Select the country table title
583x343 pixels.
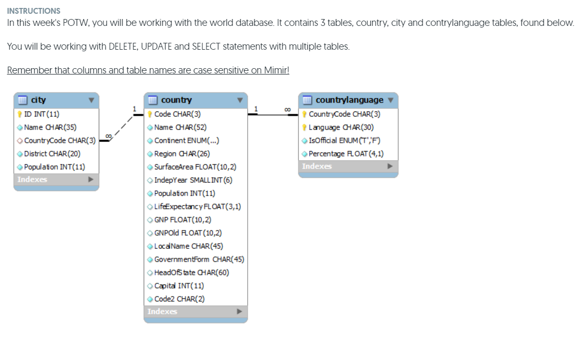click(176, 100)
